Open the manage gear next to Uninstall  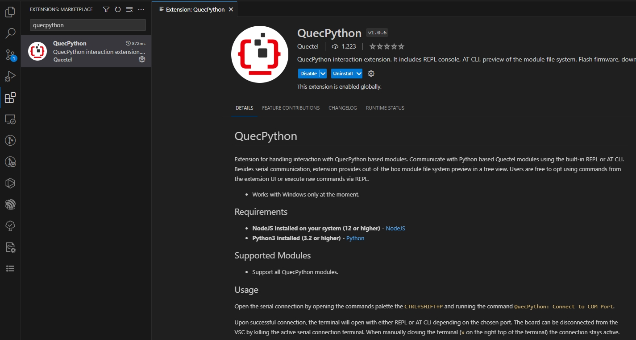[371, 73]
